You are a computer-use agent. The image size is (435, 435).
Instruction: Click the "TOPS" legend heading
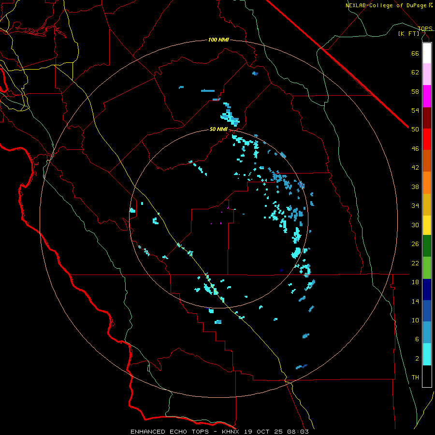(x=425, y=29)
